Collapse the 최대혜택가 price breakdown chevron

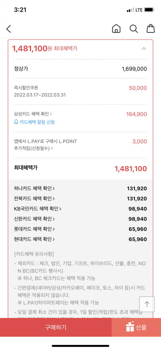coord(144,48)
